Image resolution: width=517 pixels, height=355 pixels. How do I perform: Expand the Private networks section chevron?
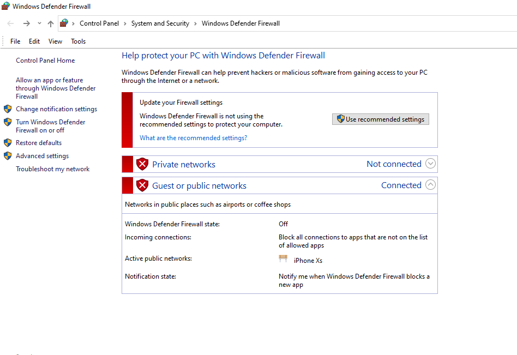[430, 164]
